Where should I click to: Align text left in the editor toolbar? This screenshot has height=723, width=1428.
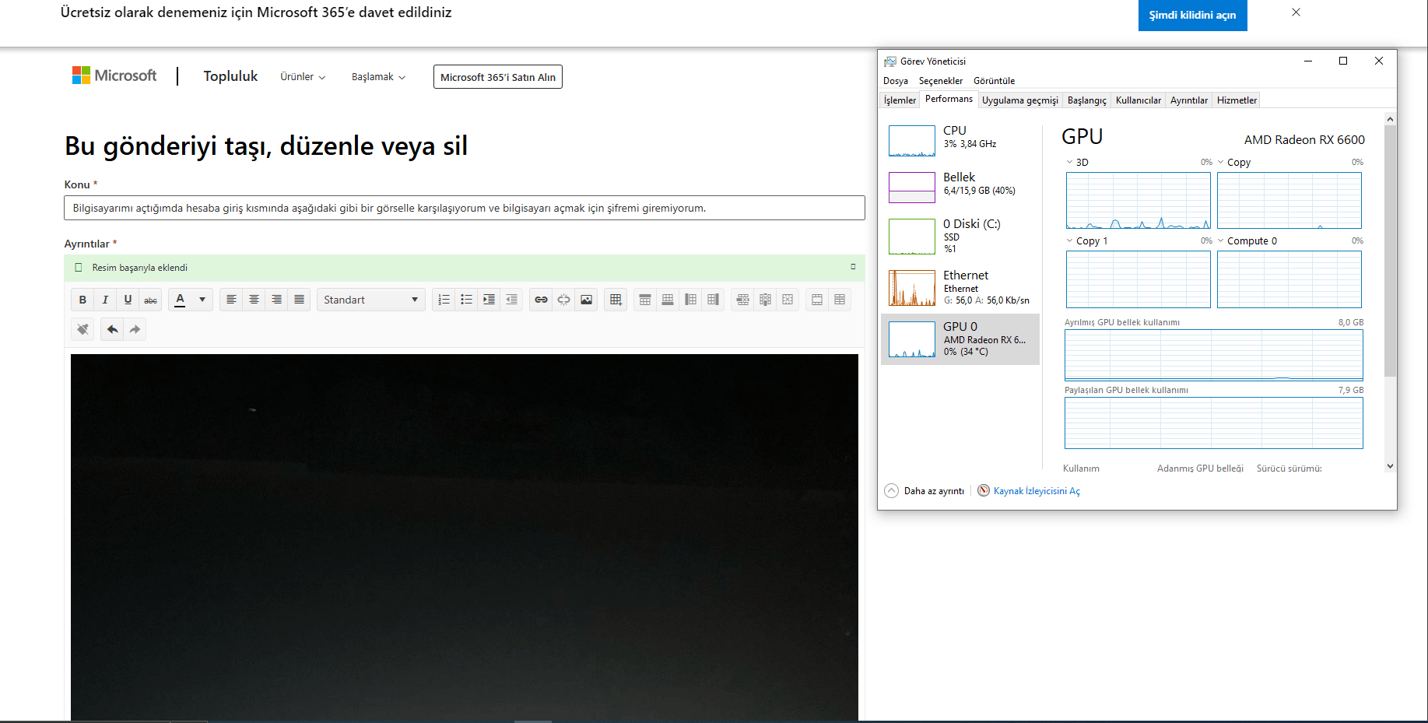pos(231,300)
